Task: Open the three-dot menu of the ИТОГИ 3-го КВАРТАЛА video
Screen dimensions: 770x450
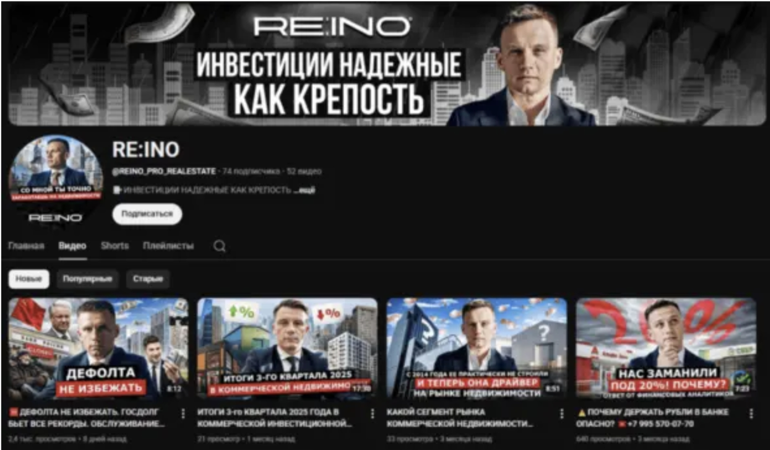Action: tap(372, 413)
